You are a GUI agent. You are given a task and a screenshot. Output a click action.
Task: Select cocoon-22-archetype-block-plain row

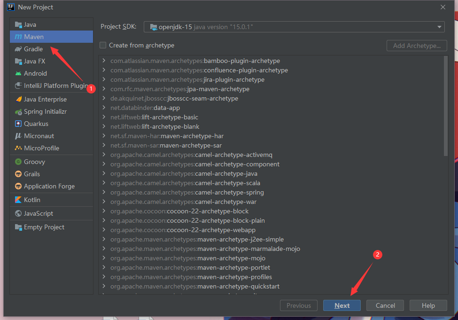point(271,221)
